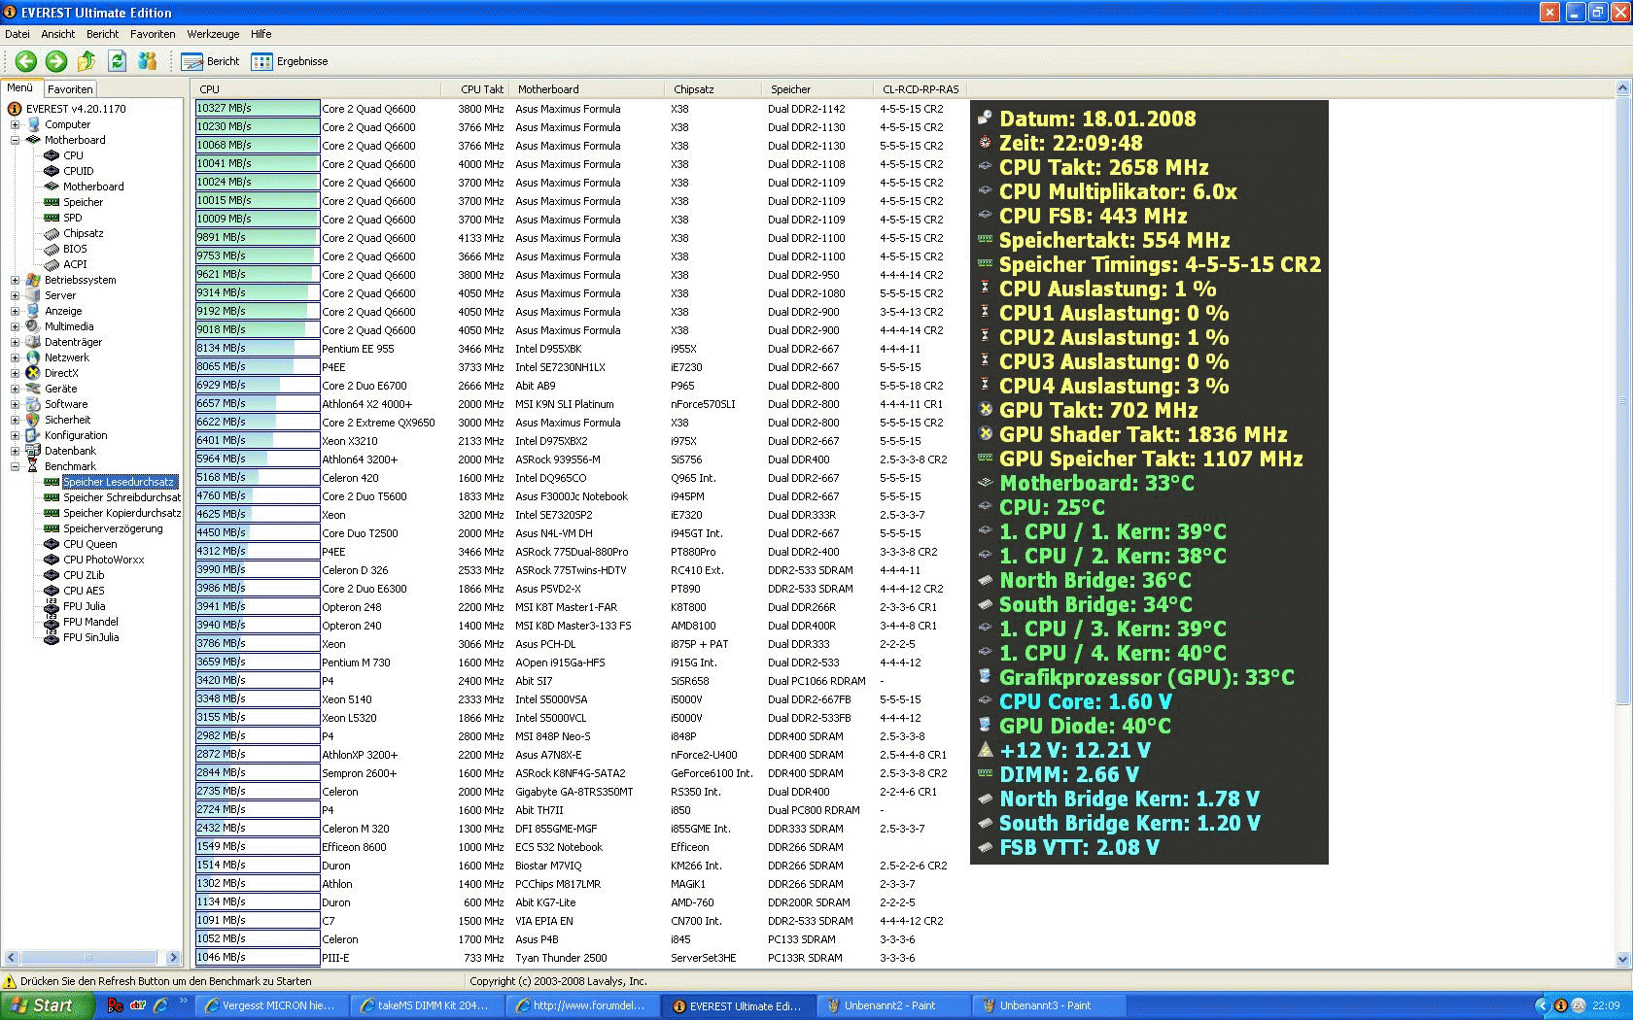Select the 1046 MB/s PIII-E result bar
This screenshot has width=1633, height=1020.
click(x=258, y=958)
